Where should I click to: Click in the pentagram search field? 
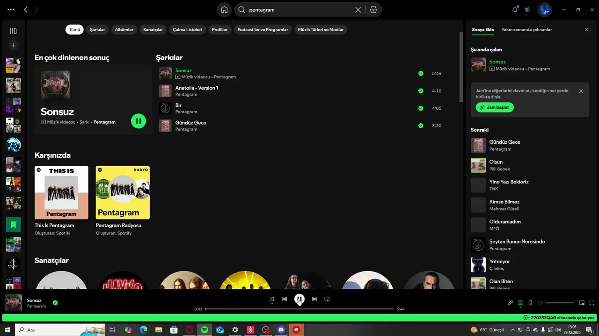[299, 10]
